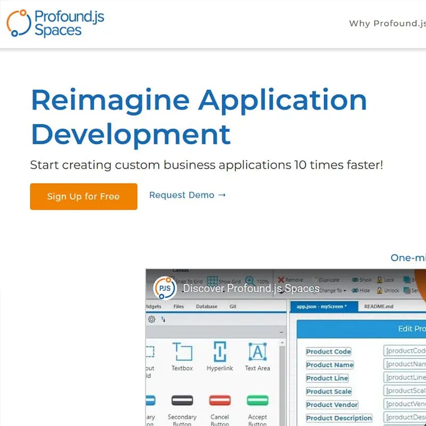Click the Remove X icon in the toolbar
This screenshot has height=426, width=426.
(281, 280)
